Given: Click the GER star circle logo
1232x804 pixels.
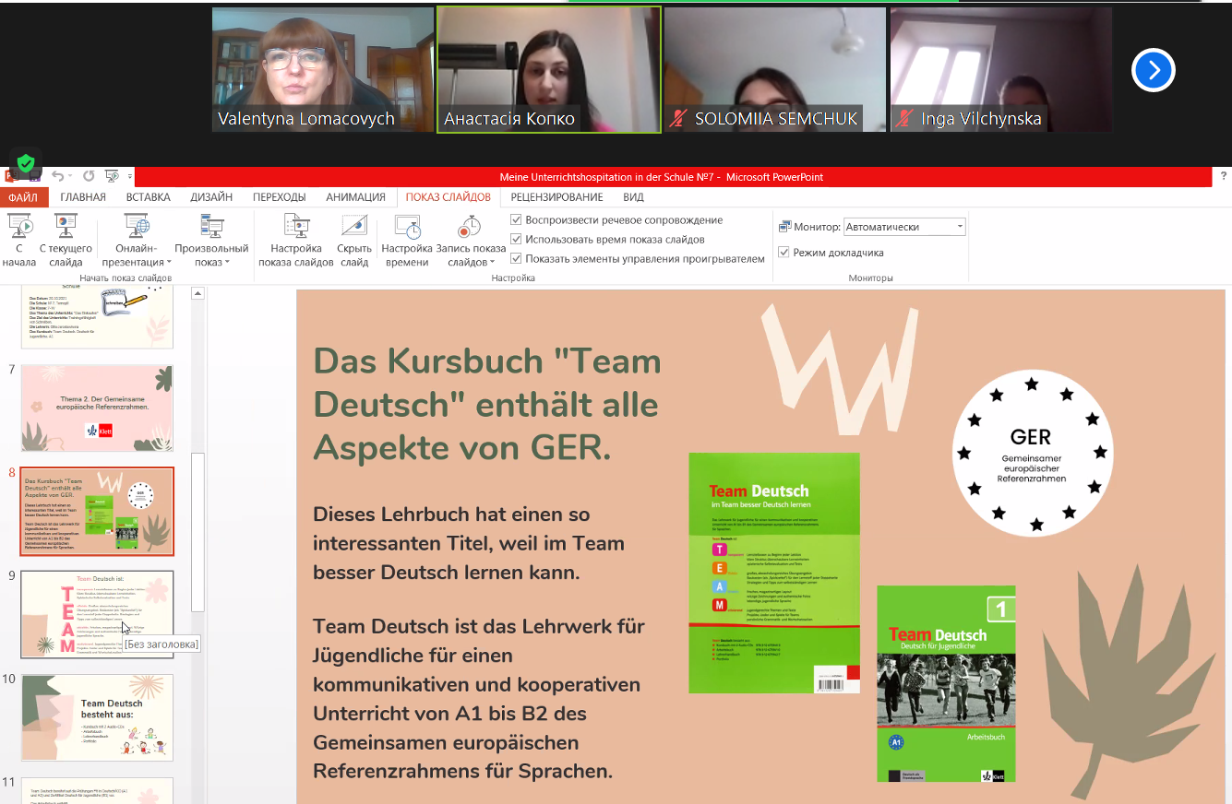Looking at the screenshot, I should (1032, 454).
